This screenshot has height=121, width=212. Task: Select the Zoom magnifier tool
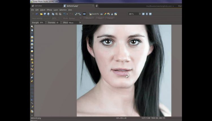pos(32,27)
